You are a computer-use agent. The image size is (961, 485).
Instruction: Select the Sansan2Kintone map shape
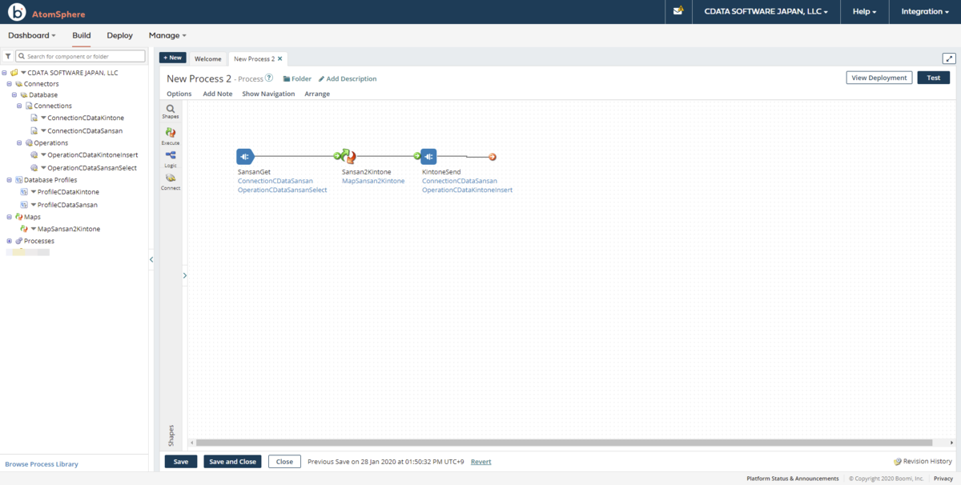coord(347,156)
